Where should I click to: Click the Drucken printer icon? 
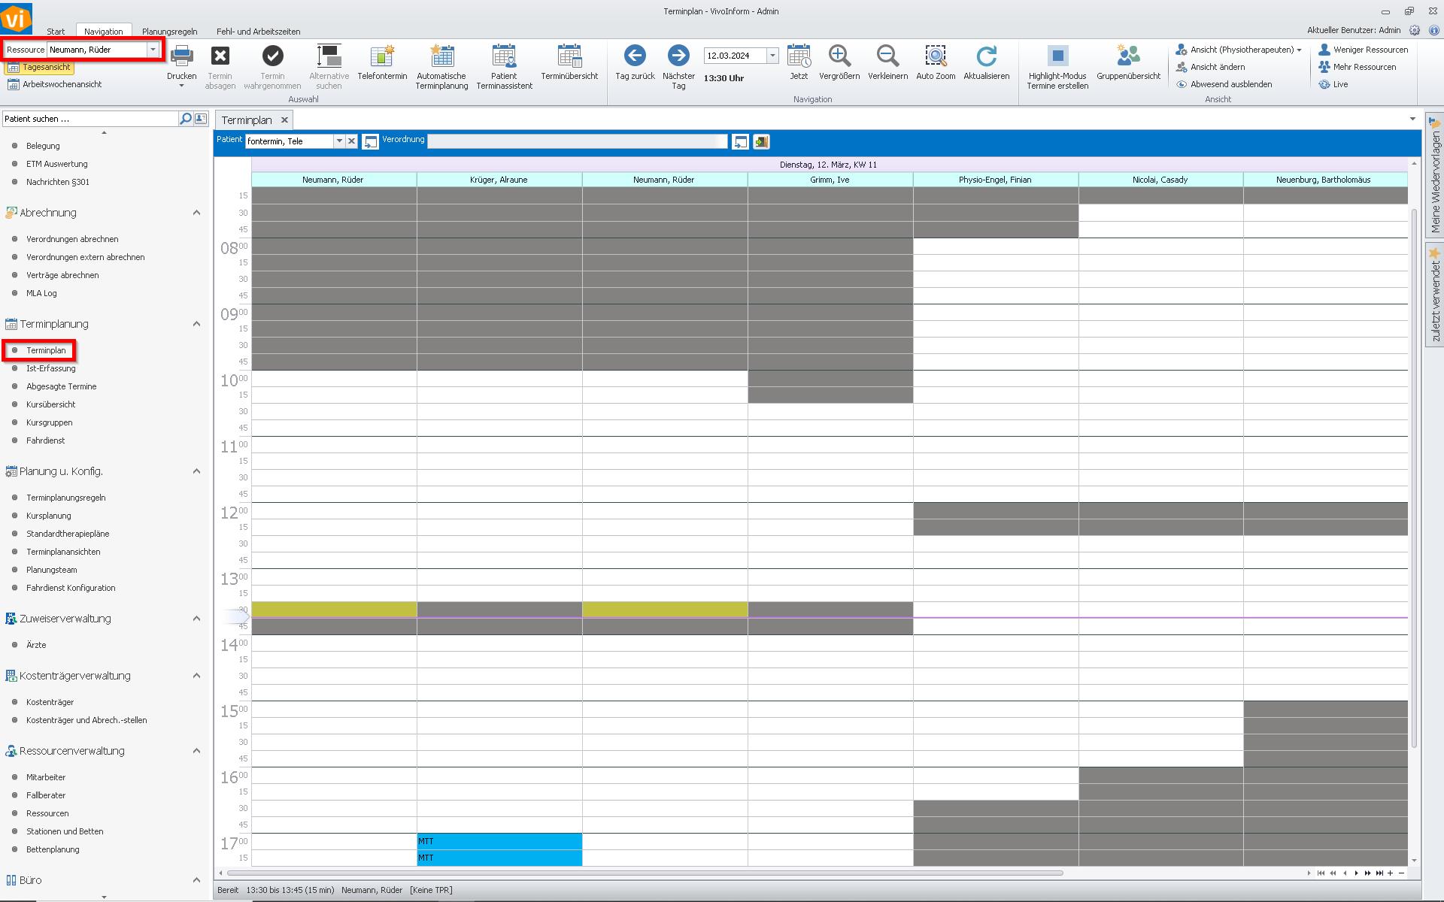click(x=181, y=56)
